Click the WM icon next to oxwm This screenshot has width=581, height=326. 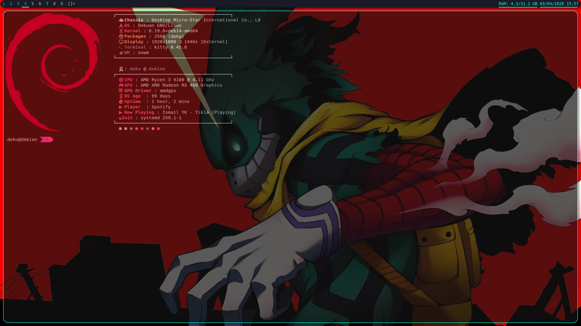point(121,53)
